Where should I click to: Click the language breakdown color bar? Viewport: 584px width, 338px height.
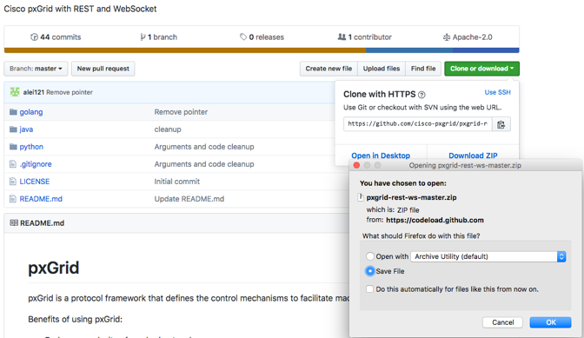(x=262, y=50)
